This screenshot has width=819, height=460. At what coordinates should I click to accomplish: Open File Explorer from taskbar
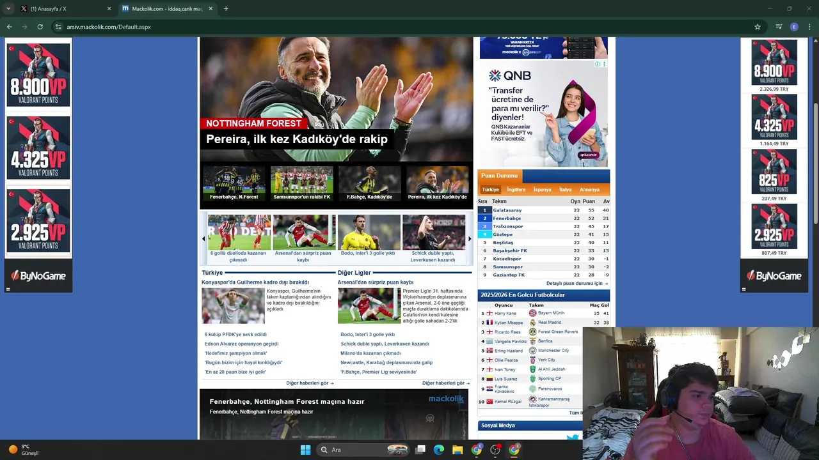tap(457, 450)
